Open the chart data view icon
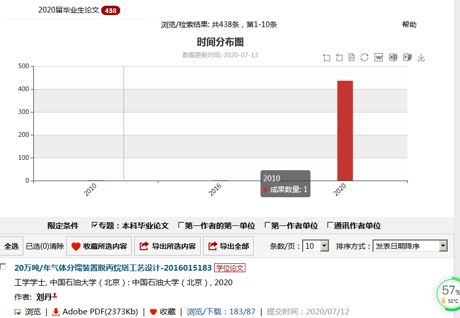460x318 pixels. 352,57
